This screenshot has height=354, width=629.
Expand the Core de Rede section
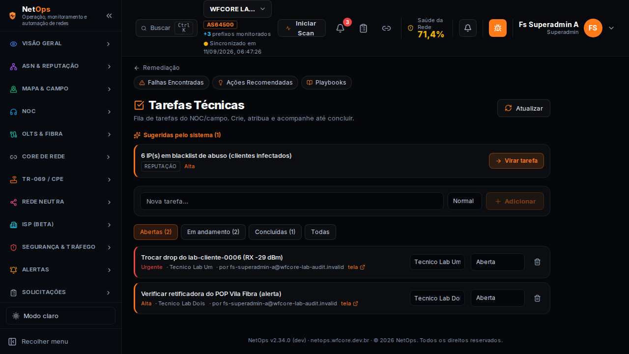click(x=109, y=157)
